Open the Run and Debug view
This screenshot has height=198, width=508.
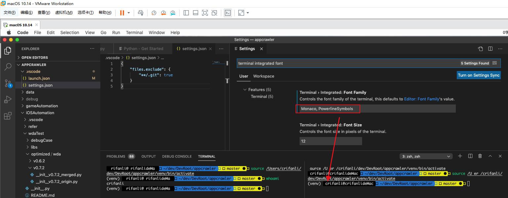[8, 99]
